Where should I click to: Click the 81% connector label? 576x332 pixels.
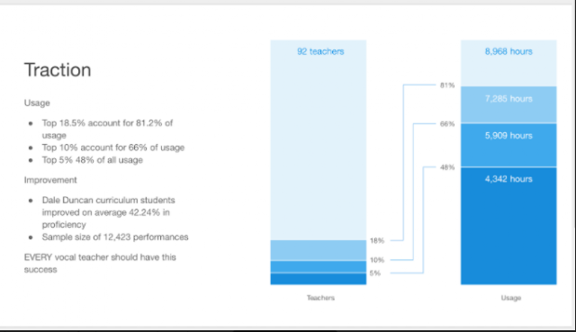(447, 85)
